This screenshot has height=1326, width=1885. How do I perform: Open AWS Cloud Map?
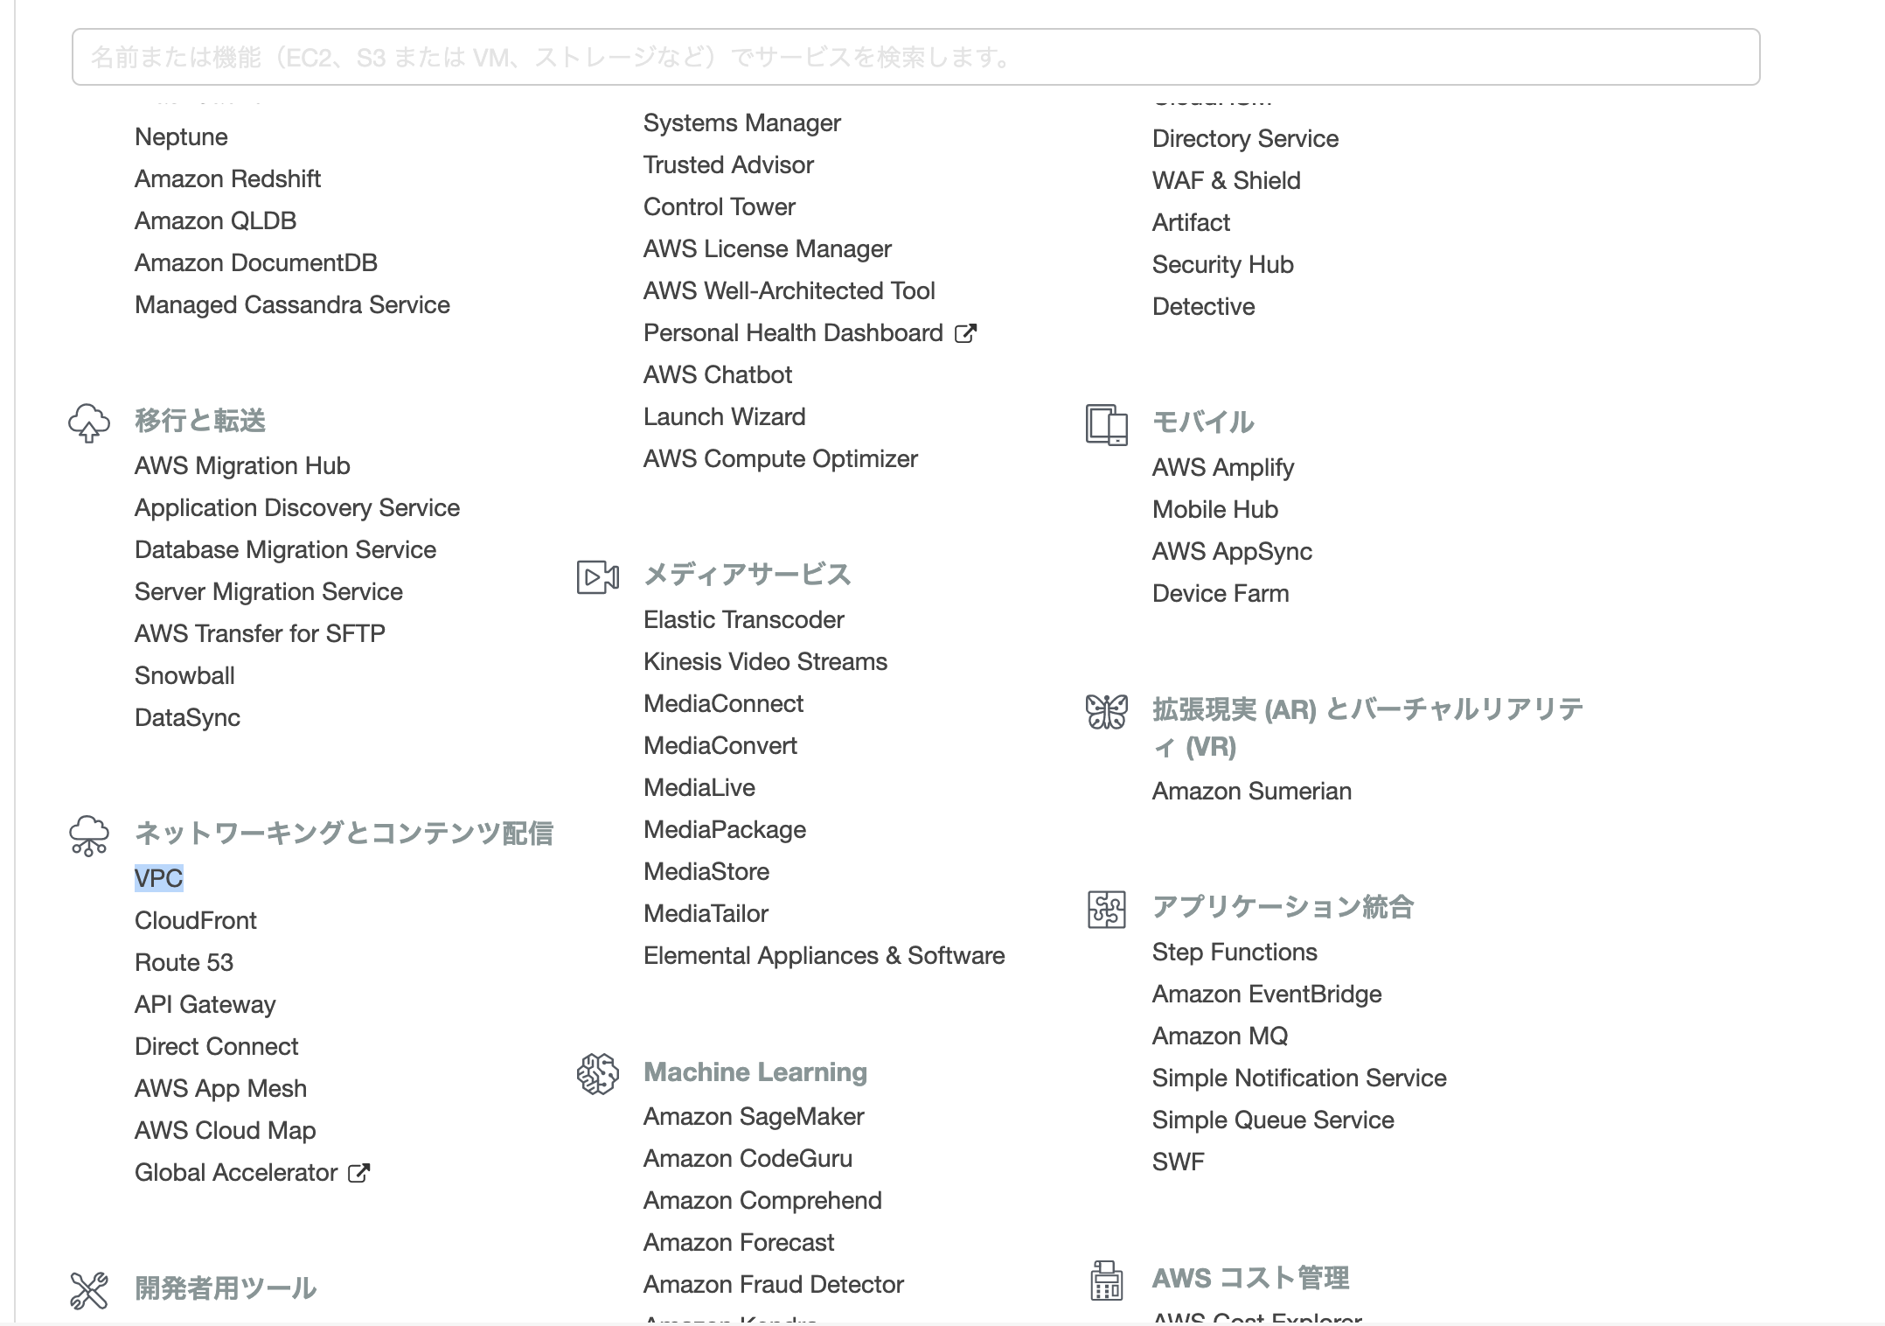tap(226, 1130)
